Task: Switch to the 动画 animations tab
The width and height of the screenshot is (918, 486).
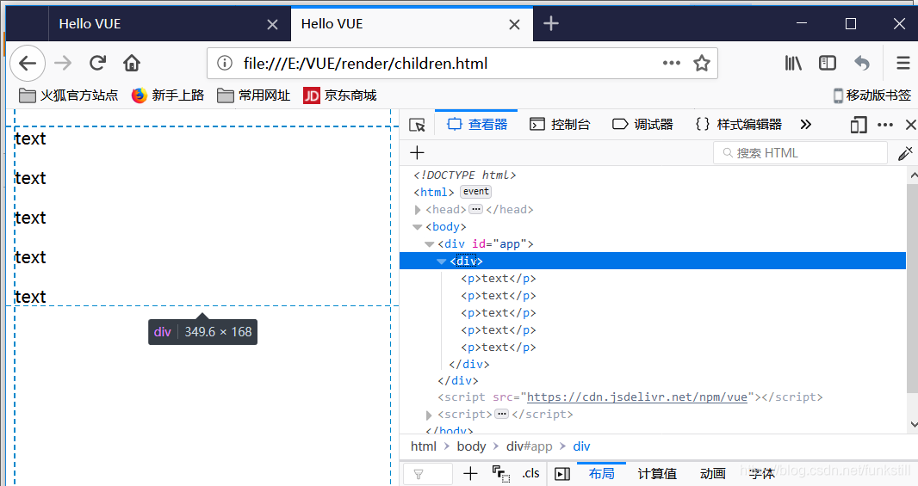Action: [x=713, y=474]
